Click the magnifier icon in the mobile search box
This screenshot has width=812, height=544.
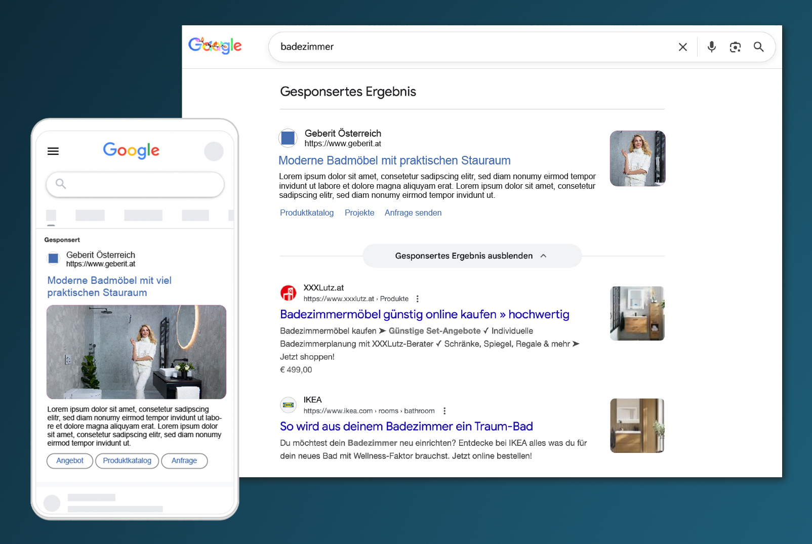[61, 184]
